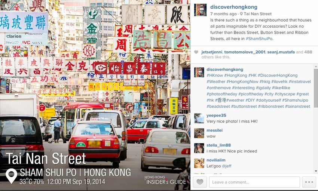Open the discoverhongkong username link at top

233,7
